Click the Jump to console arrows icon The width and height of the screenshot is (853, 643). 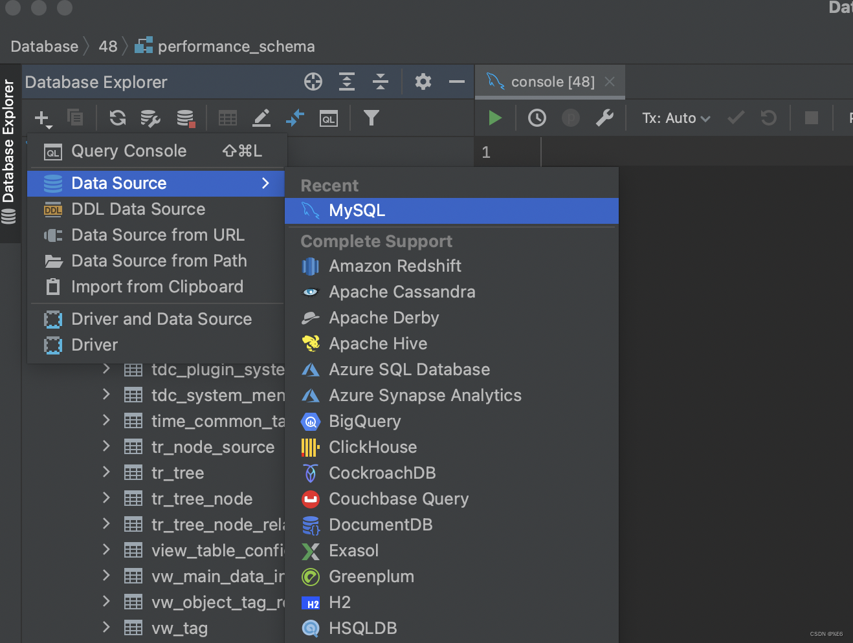click(x=295, y=118)
